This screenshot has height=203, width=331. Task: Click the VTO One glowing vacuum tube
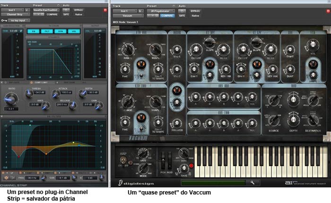[141, 64]
